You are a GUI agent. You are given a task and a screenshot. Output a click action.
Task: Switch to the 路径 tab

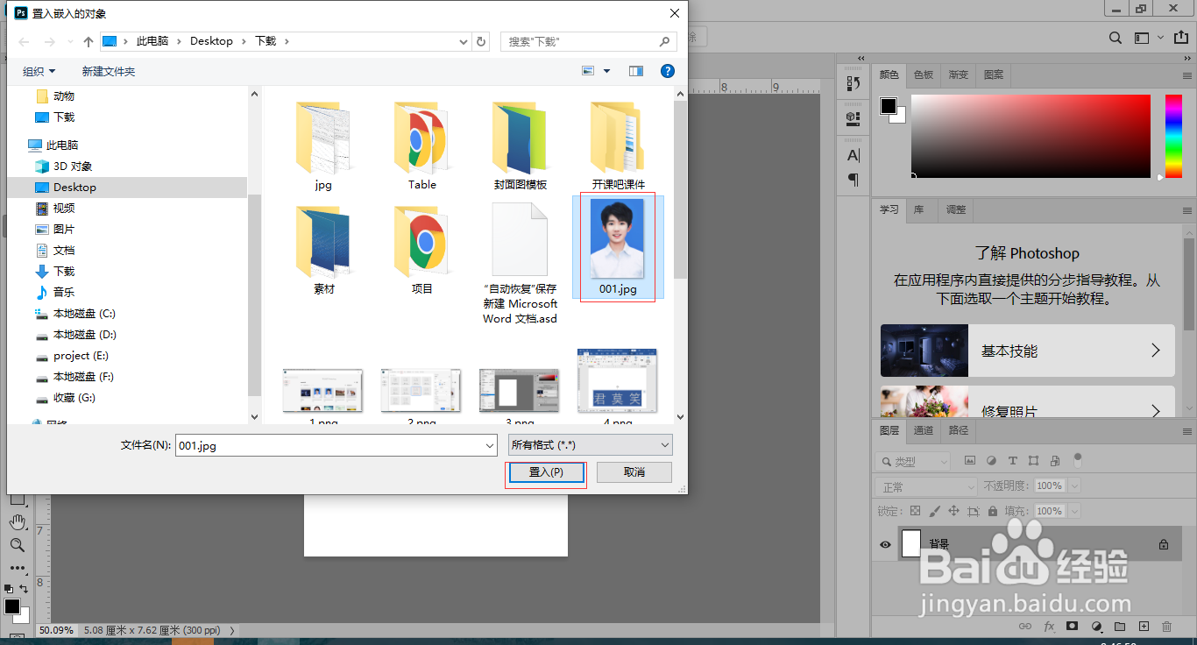click(x=959, y=430)
